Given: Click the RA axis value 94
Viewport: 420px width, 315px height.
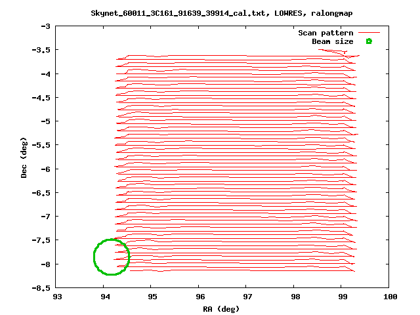Looking at the screenshot, I should [x=105, y=297].
